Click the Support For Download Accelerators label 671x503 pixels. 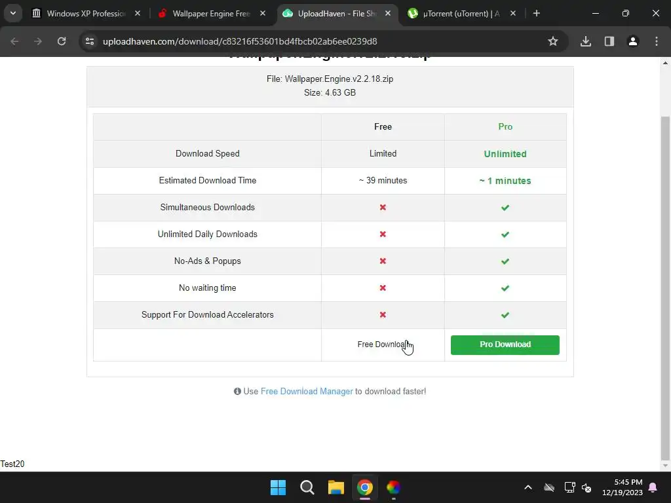pyautogui.click(x=208, y=315)
